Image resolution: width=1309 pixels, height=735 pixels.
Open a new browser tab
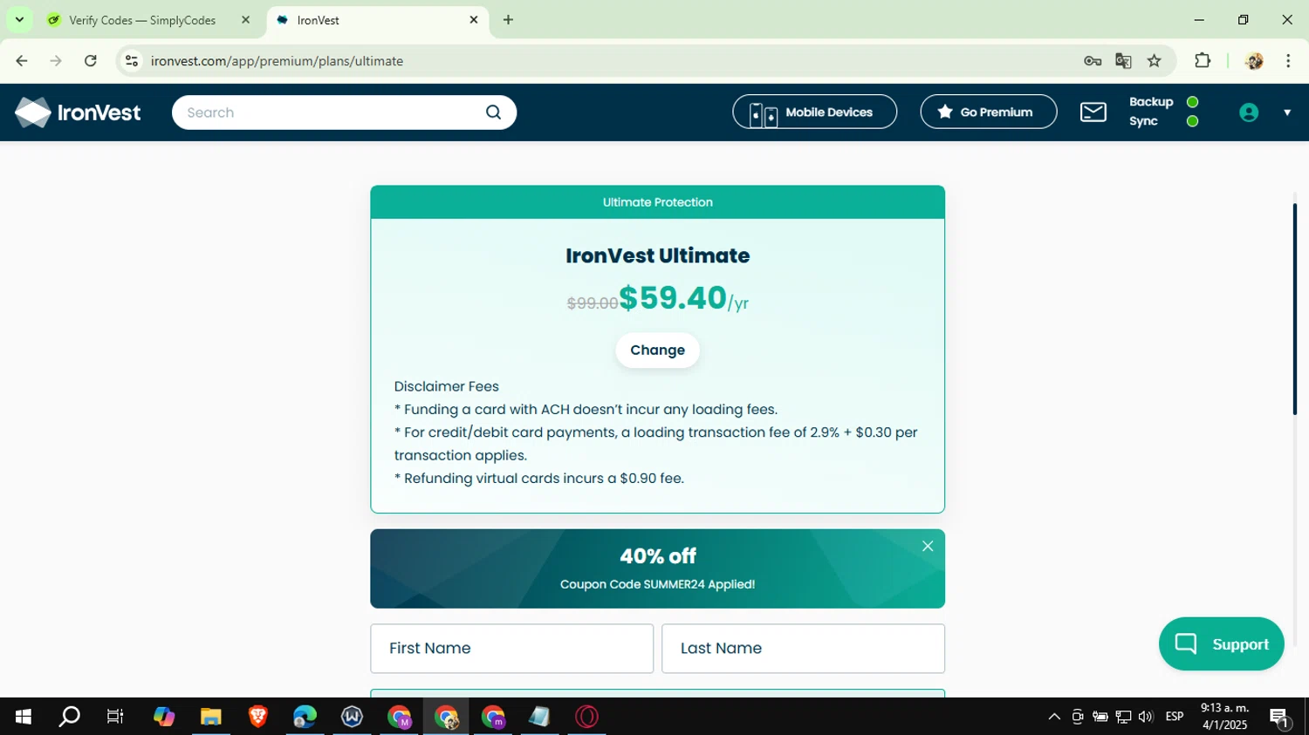(508, 19)
